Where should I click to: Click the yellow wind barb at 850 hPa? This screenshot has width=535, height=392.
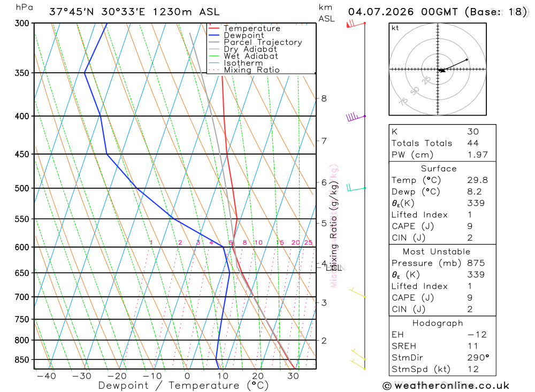click(x=358, y=355)
